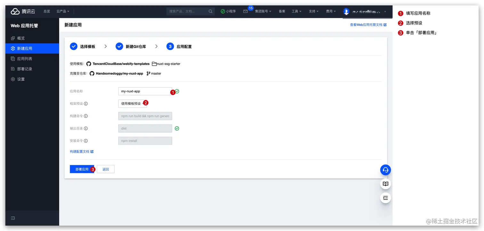Screen dimensions: 484x231
Task: Open 概览 in the sidebar
Action: pyautogui.click(x=32, y=38)
